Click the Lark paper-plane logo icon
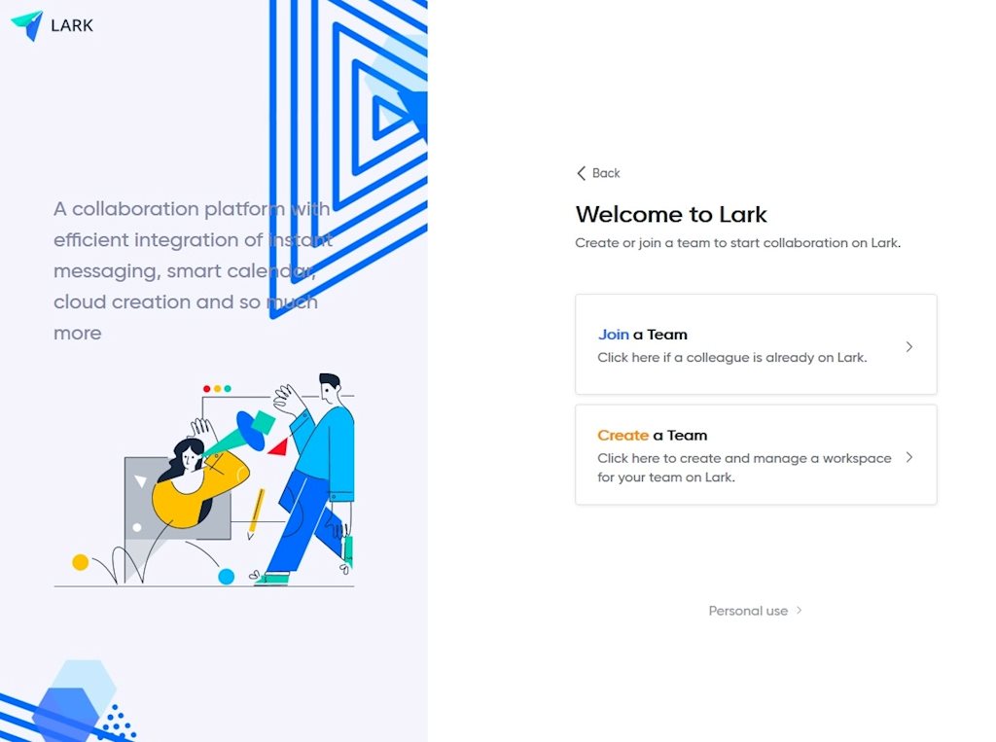The height and width of the screenshot is (742, 996). tap(27, 25)
